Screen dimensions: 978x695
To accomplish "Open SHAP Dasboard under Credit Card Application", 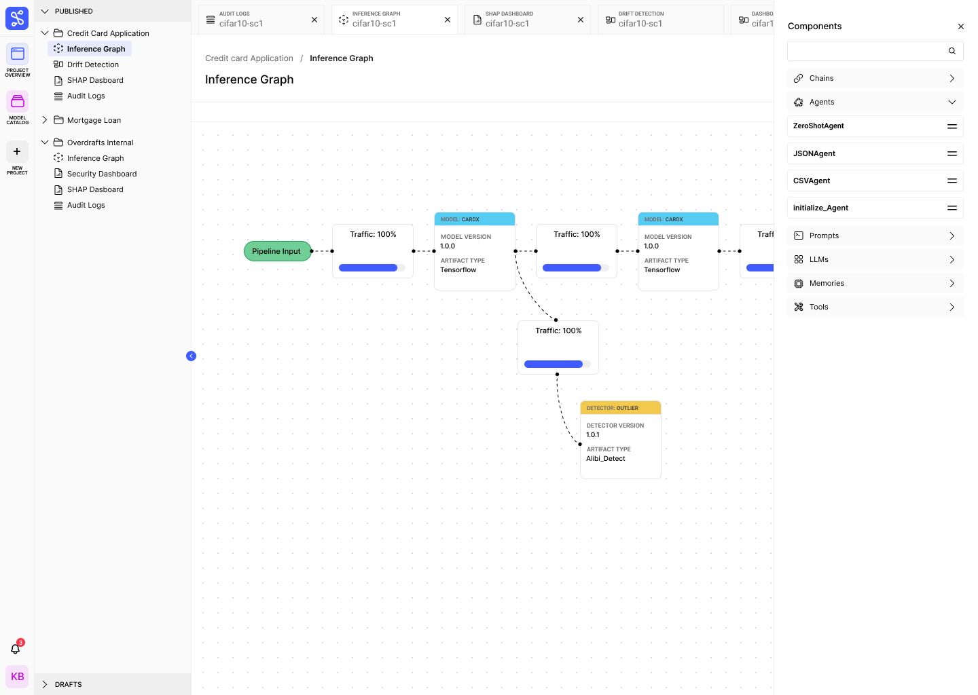I will point(88,80).
